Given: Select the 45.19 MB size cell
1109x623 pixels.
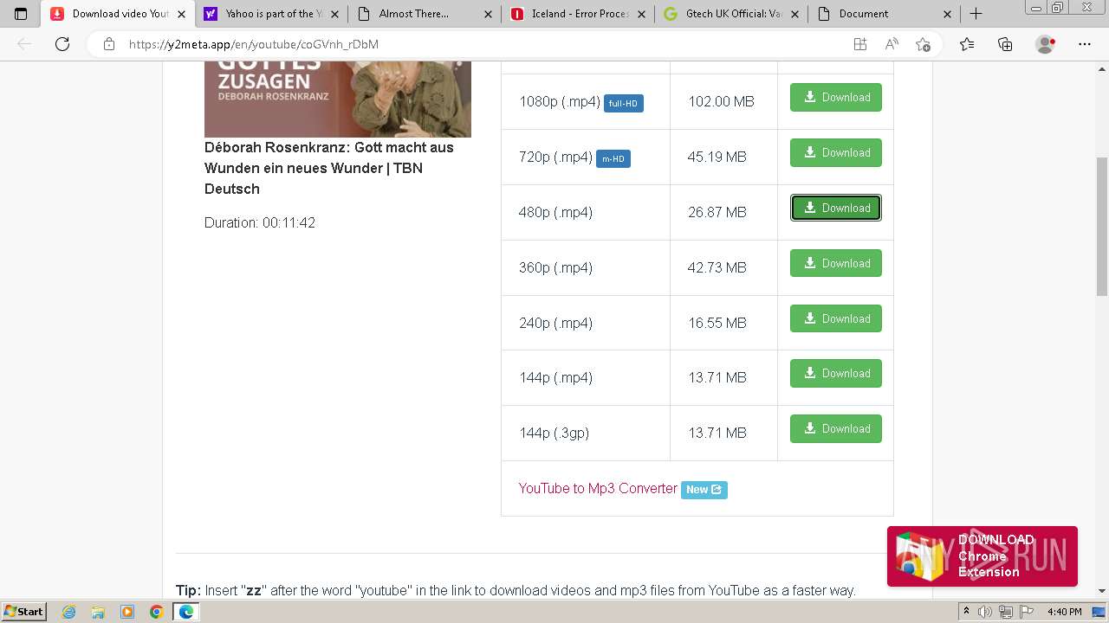Looking at the screenshot, I should point(723,157).
